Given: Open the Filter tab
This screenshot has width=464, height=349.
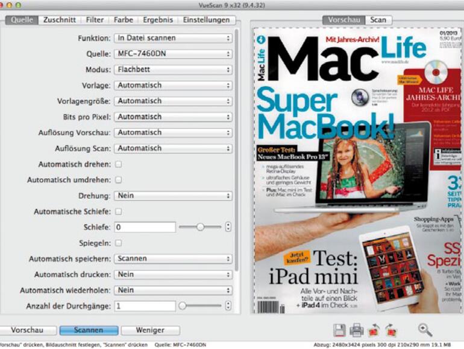Looking at the screenshot, I should click(95, 20).
